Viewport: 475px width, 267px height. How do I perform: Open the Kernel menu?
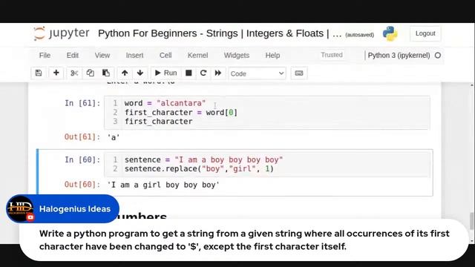[x=197, y=56]
